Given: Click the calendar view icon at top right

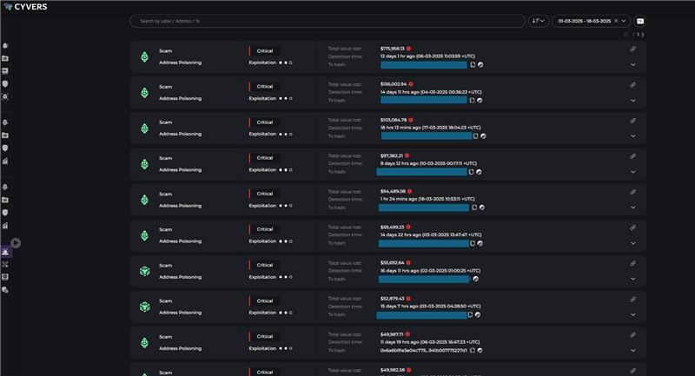Looking at the screenshot, I should [640, 21].
